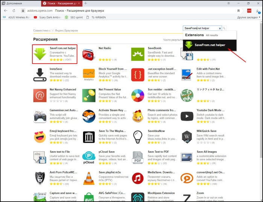This screenshot has height=202, width=263.
Task: Open the Save text to File icon
Action: click(x=40, y=157)
